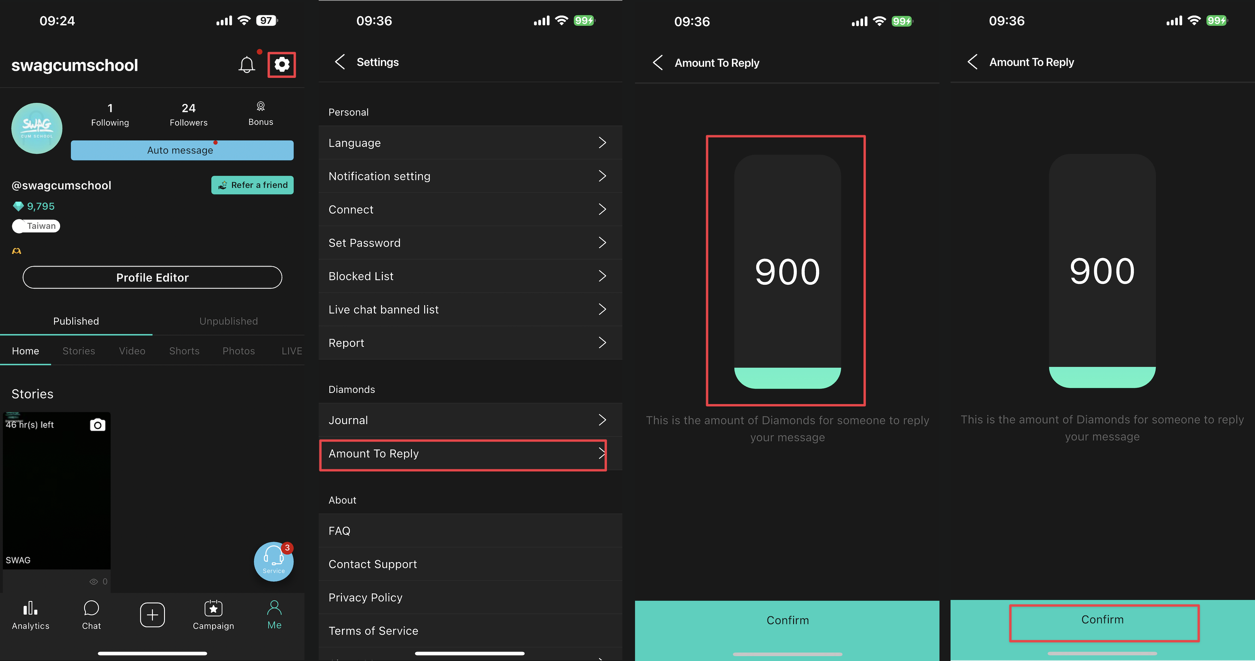Tap the plus create post icon
The height and width of the screenshot is (661, 1255).
click(x=153, y=615)
